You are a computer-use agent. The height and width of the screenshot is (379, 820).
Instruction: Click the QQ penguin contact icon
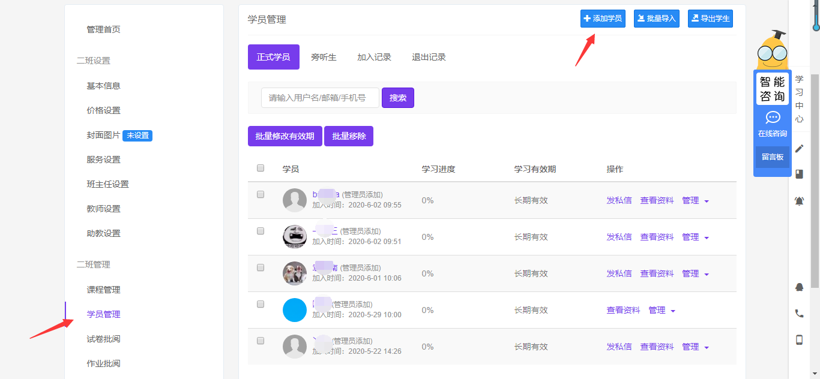(799, 287)
